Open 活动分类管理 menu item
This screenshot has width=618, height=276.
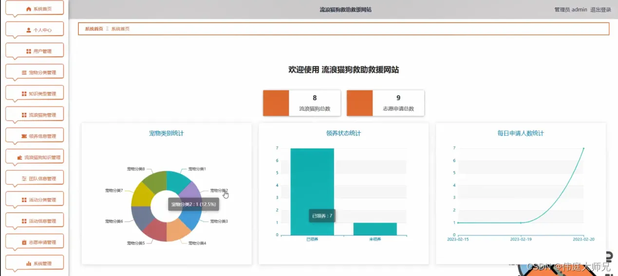[35, 200]
